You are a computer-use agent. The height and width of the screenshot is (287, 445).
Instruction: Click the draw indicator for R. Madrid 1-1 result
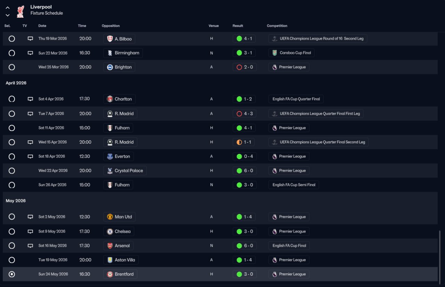click(239, 142)
